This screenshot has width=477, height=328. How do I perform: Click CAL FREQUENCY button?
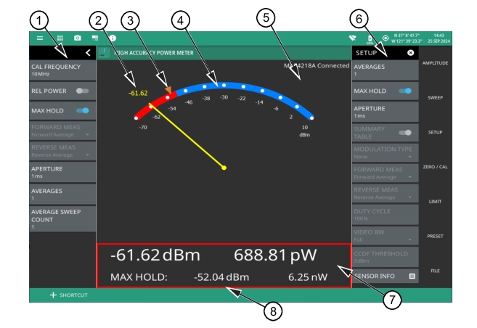tap(62, 70)
